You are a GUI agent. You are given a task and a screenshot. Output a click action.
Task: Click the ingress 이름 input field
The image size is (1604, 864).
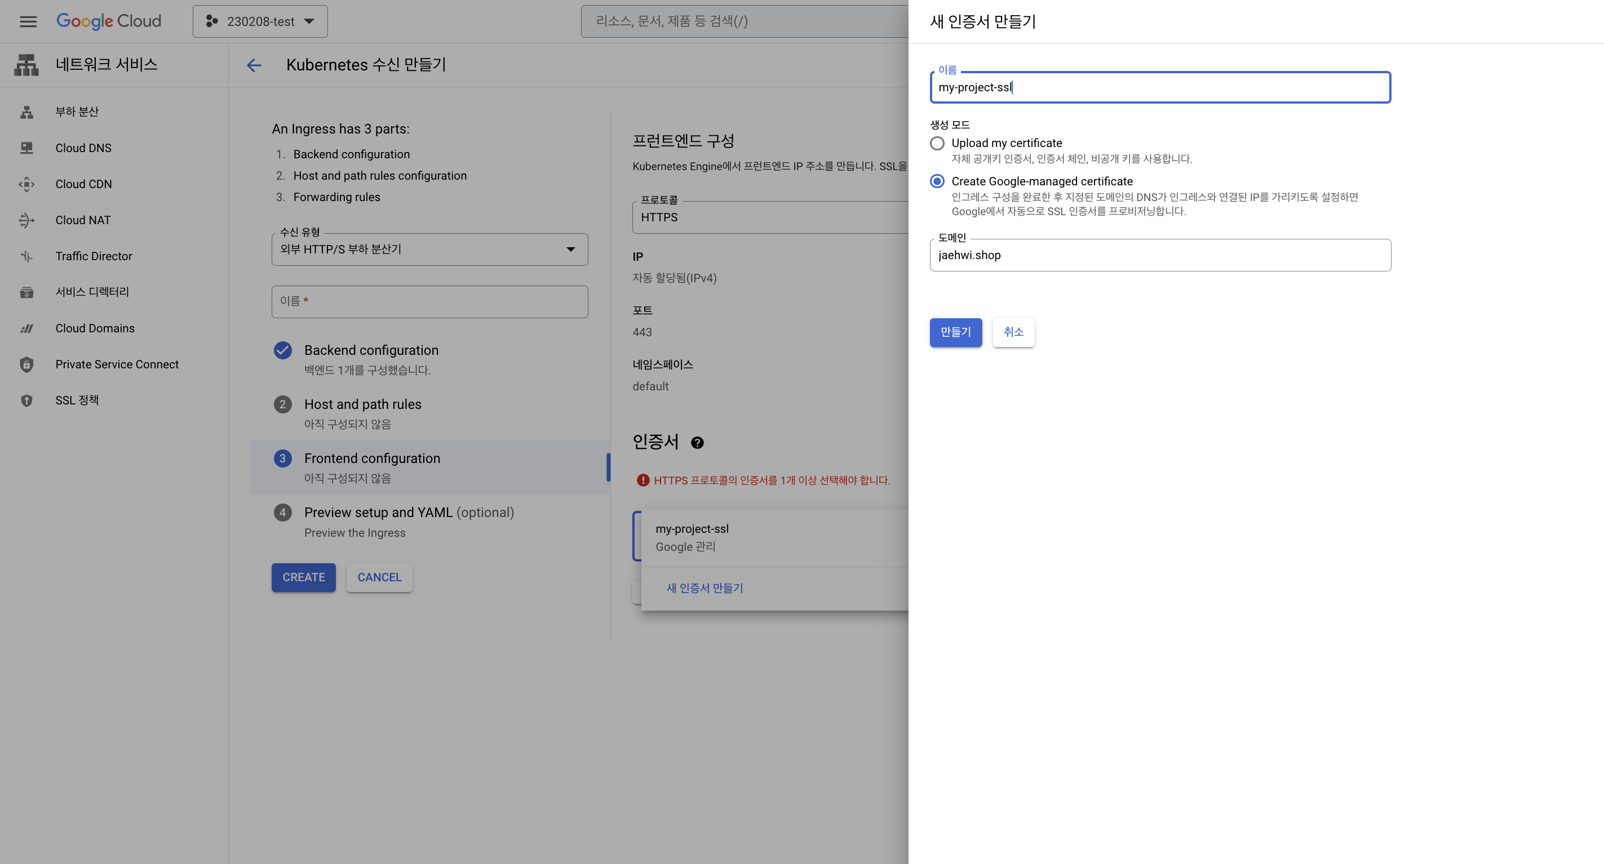429,302
